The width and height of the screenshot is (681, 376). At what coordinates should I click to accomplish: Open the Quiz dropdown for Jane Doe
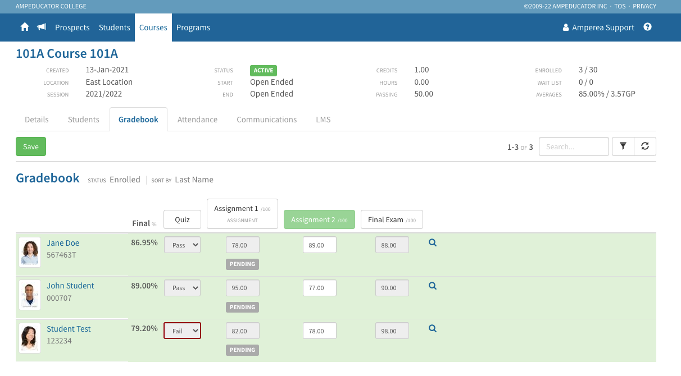182,245
